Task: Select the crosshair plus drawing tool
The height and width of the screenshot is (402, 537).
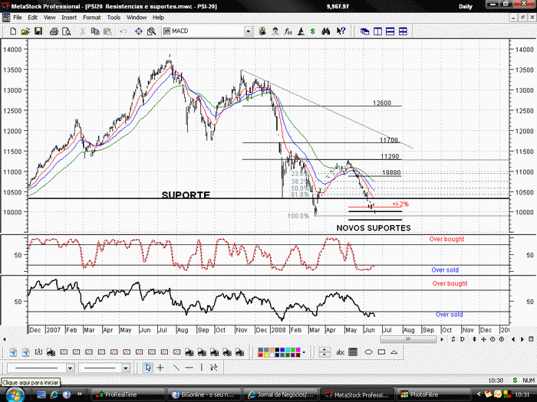Action: (160, 368)
